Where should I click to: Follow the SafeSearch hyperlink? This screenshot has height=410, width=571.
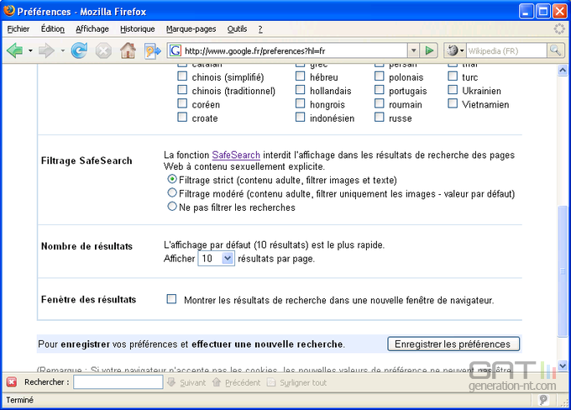236,155
